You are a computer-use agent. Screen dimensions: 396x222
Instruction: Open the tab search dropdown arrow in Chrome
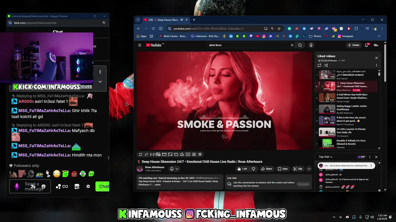click(138, 20)
